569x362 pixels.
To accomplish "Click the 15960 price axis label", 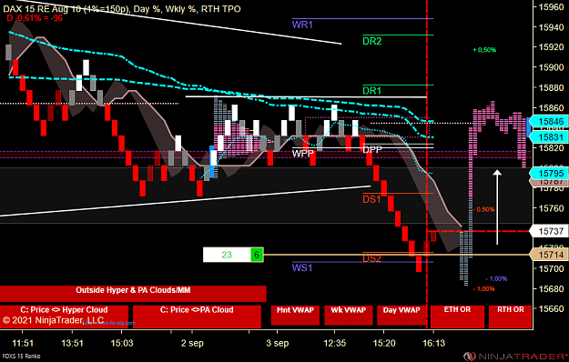I will [551, 7].
